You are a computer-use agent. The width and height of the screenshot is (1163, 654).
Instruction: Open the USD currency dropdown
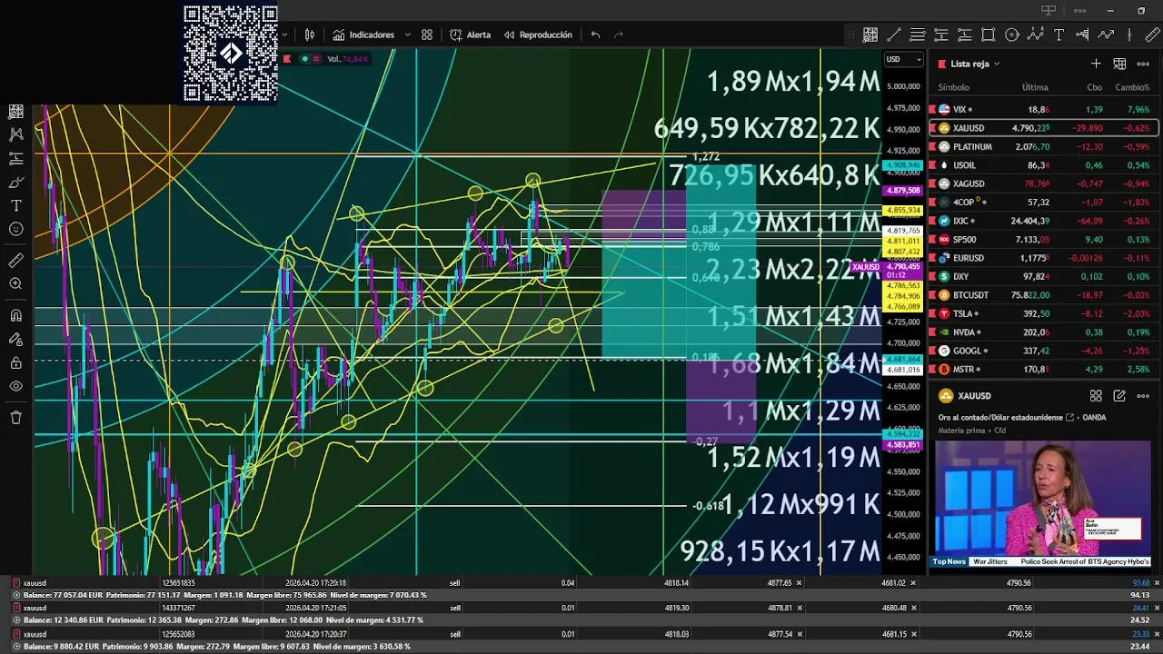[x=904, y=59]
